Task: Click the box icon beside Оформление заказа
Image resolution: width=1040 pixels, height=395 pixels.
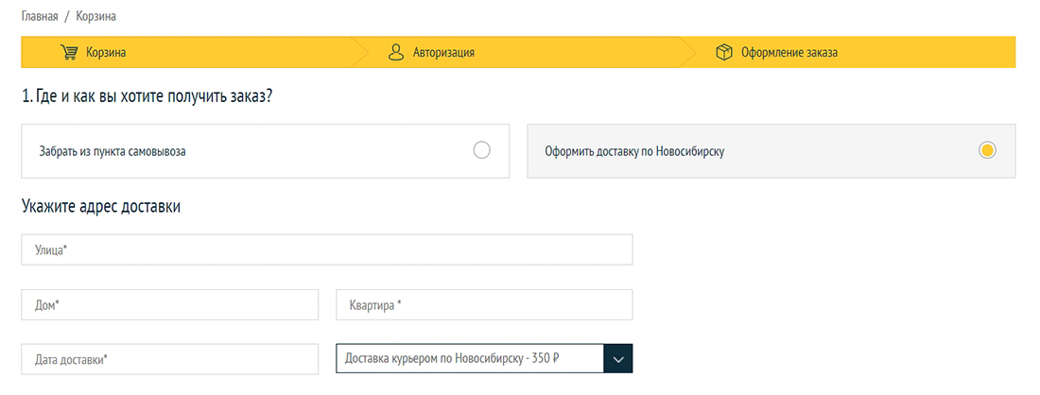Action: [724, 52]
